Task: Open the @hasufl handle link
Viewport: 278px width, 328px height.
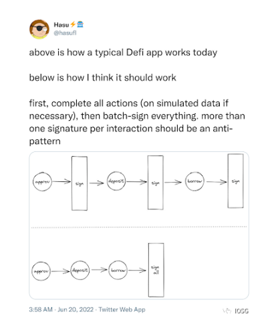Action: pos(65,33)
